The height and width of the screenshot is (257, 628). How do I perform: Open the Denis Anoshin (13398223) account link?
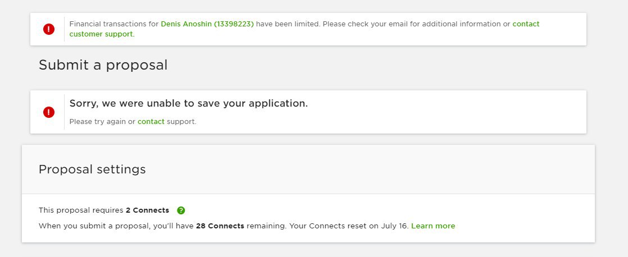207,24
